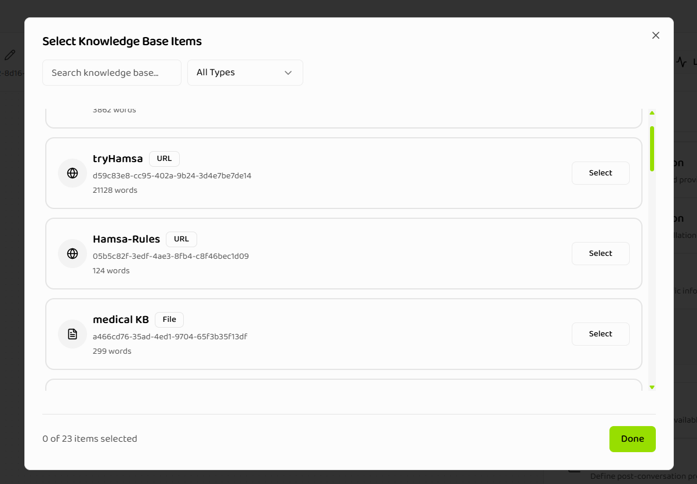697x484 pixels.
Task: Toggle selection of the Hamsa-Rules knowledge item
Action: pos(600,253)
